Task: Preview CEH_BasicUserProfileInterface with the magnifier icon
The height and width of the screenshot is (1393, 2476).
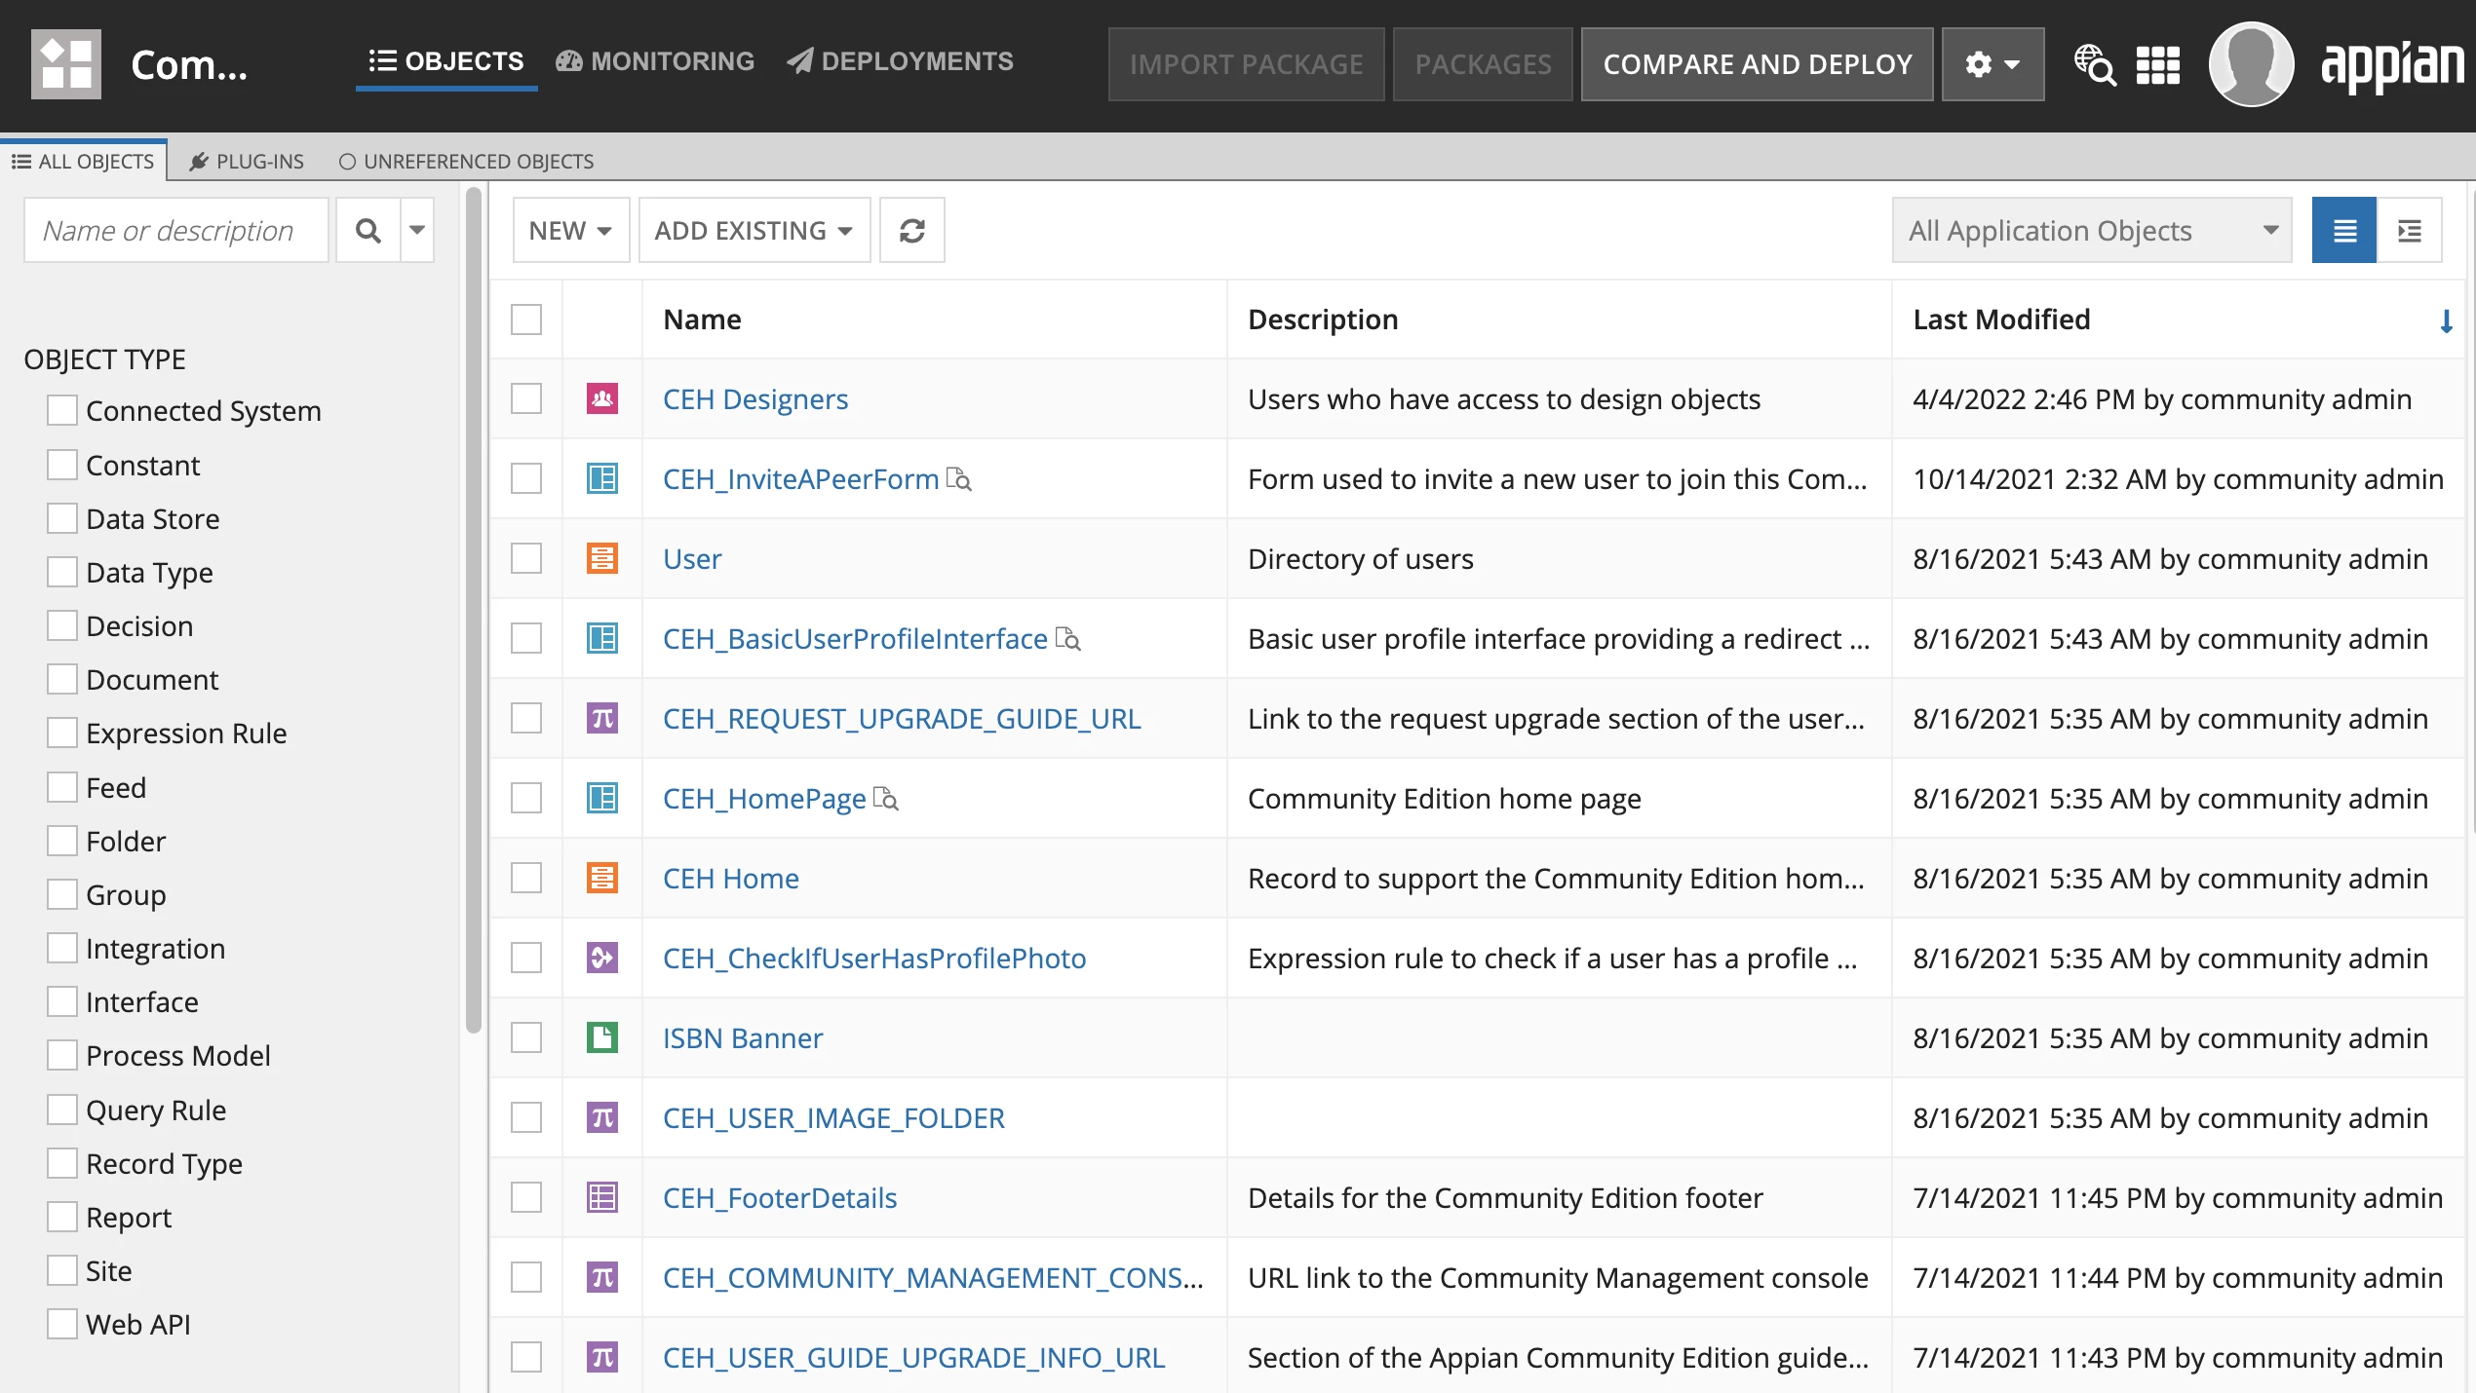Action: pyautogui.click(x=1068, y=639)
